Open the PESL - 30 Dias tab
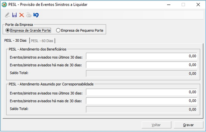 [16, 41]
